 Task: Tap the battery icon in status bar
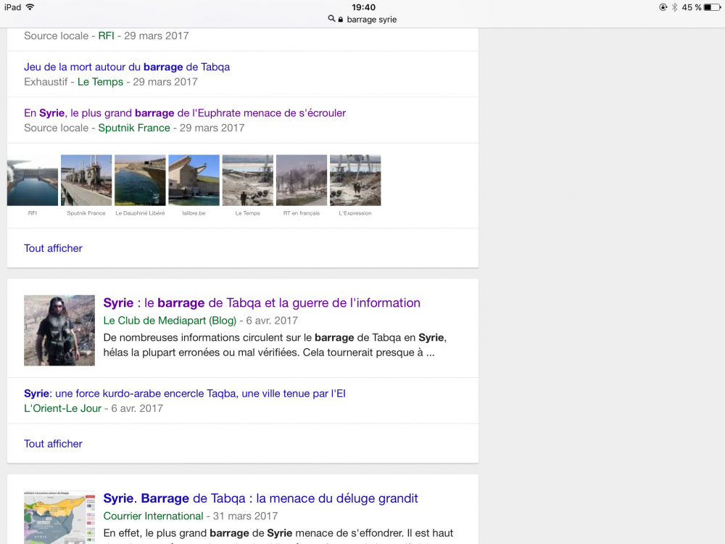[x=711, y=7]
